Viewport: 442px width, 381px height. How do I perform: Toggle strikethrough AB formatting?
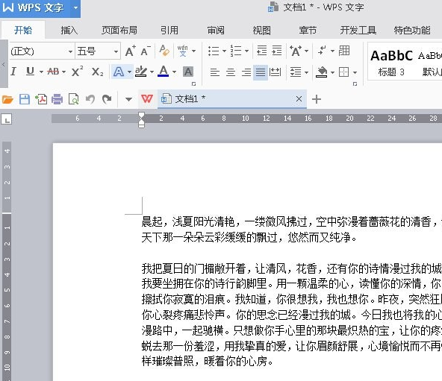53,72
